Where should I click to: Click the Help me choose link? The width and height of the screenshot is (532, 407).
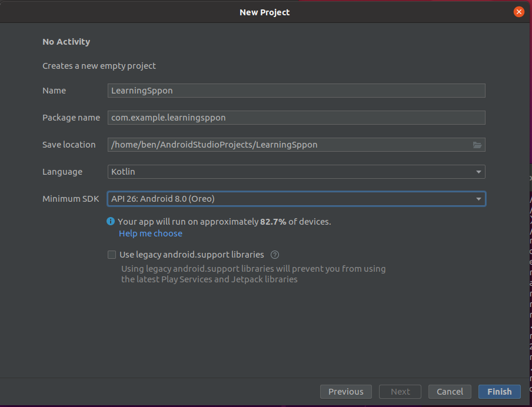[150, 233]
